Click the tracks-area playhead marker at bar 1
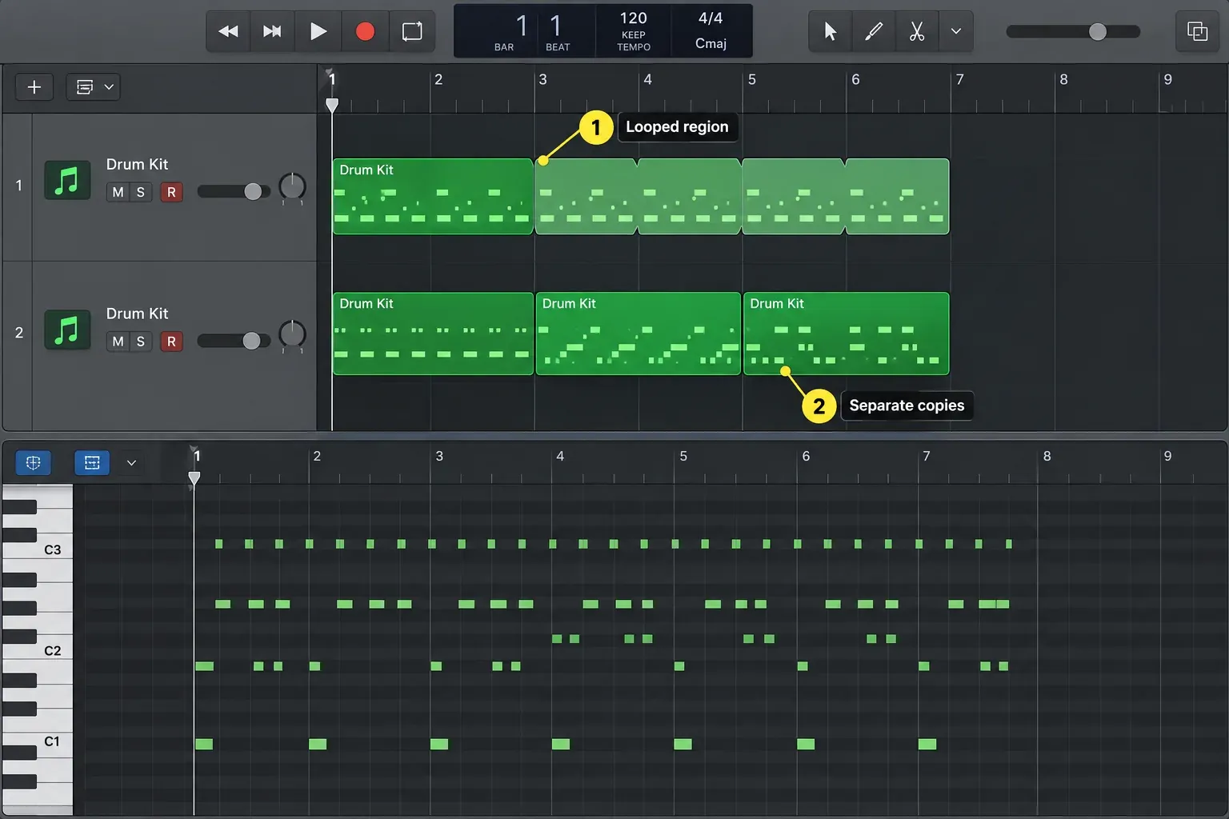Screen dimensions: 1229x819 [332, 105]
